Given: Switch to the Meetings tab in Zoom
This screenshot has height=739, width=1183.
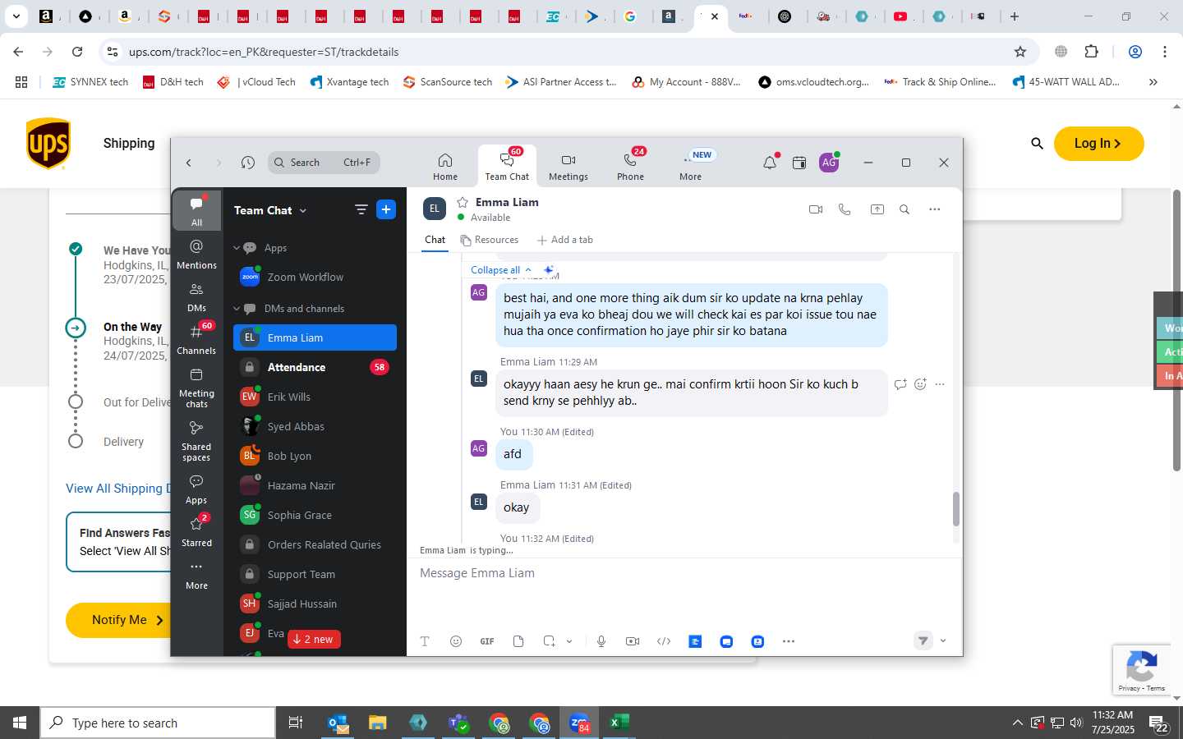Looking at the screenshot, I should tap(568, 167).
